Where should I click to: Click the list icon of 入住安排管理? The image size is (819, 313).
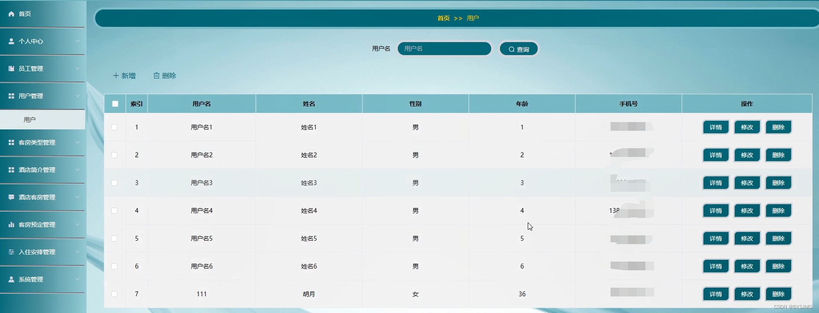coord(11,252)
